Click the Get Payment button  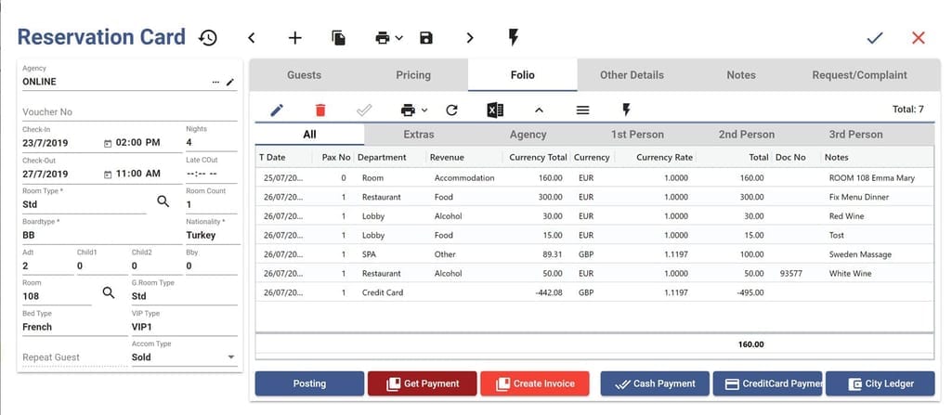(x=423, y=383)
